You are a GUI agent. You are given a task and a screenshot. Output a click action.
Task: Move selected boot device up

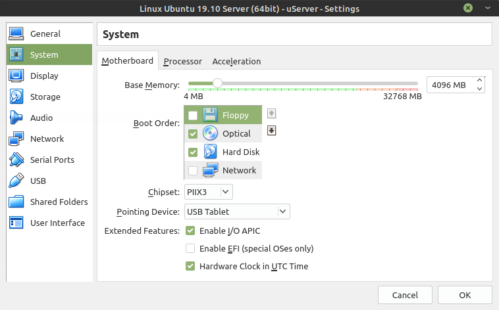[x=271, y=114]
